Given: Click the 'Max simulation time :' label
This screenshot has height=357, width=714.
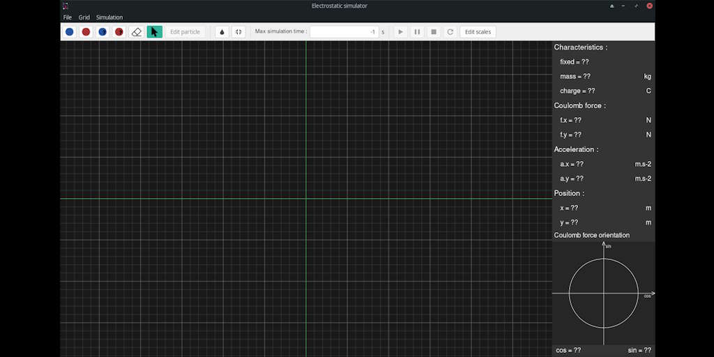Looking at the screenshot, I should 281,31.
